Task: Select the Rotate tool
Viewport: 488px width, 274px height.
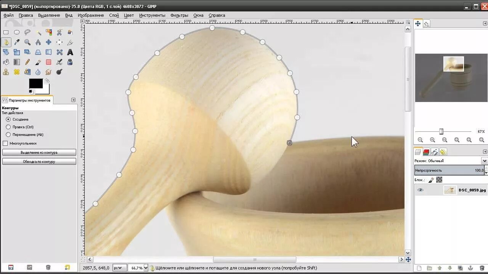Action: (6, 52)
